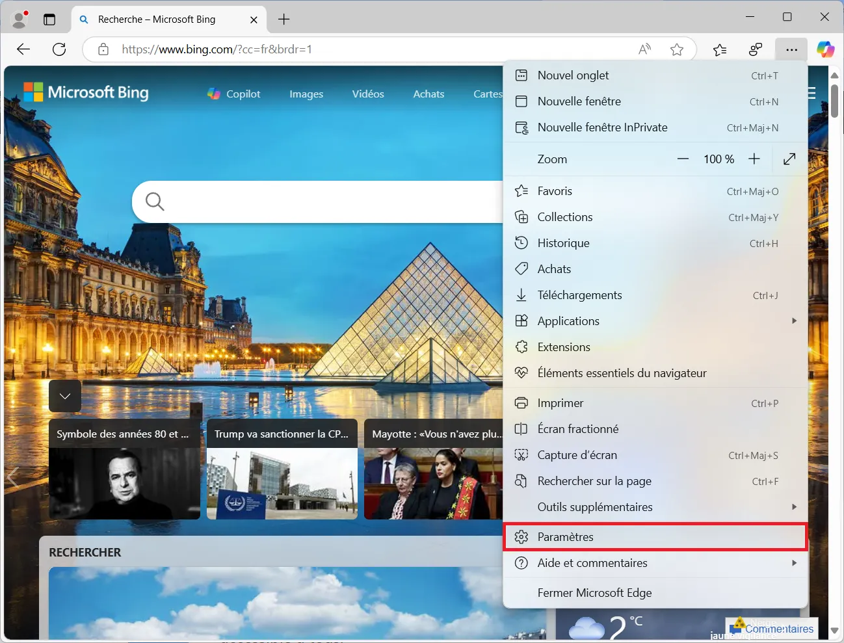Open browser essentials/profile link toolbar icon
The width and height of the screenshot is (844, 643).
[x=756, y=49]
